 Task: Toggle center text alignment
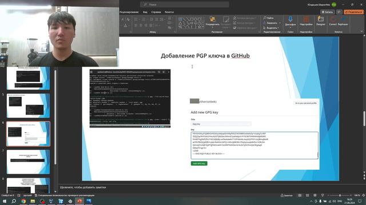pos(141,25)
